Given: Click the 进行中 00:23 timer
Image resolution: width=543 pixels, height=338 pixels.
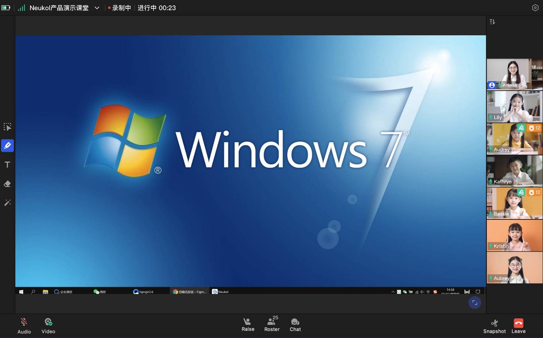Looking at the screenshot, I should [x=157, y=8].
